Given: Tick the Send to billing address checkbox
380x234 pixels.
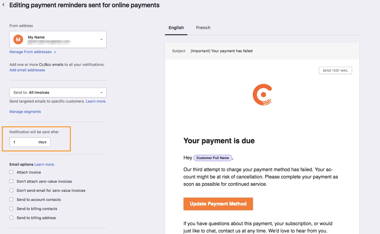Looking at the screenshot, I should click(x=11, y=218).
